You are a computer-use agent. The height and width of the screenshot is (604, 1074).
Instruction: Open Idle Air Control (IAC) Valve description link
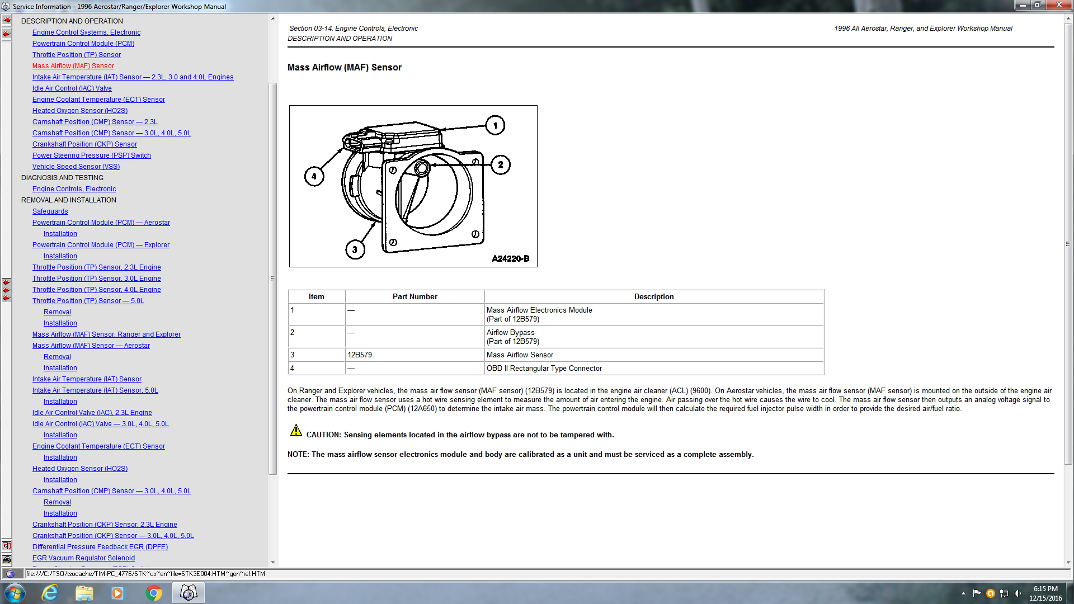(72, 88)
